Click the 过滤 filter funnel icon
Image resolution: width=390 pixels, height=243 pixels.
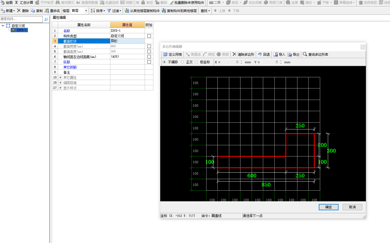(109, 11)
